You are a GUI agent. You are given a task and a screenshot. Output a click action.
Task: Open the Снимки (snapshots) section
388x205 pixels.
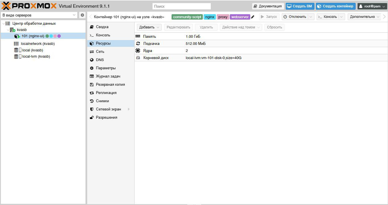point(102,101)
